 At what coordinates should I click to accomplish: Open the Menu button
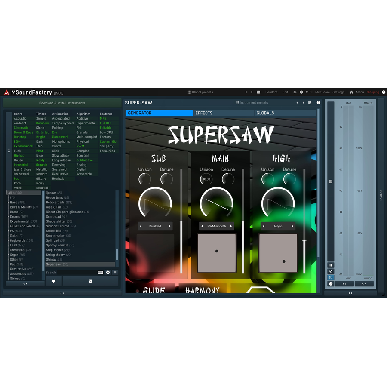(360, 92)
